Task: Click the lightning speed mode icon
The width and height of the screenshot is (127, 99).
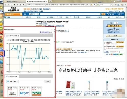Action: pos(92,5)
